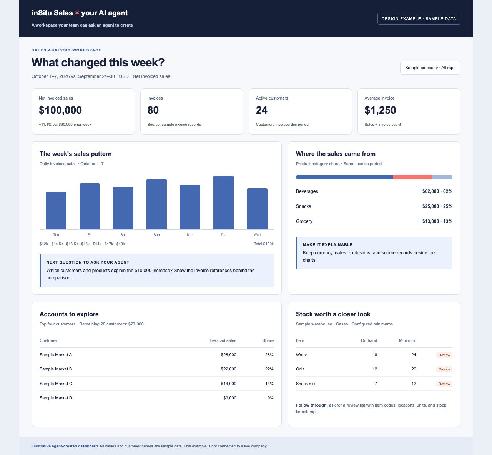
Task: Click the Source: sample invoice records note
Action: pos(174,125)
